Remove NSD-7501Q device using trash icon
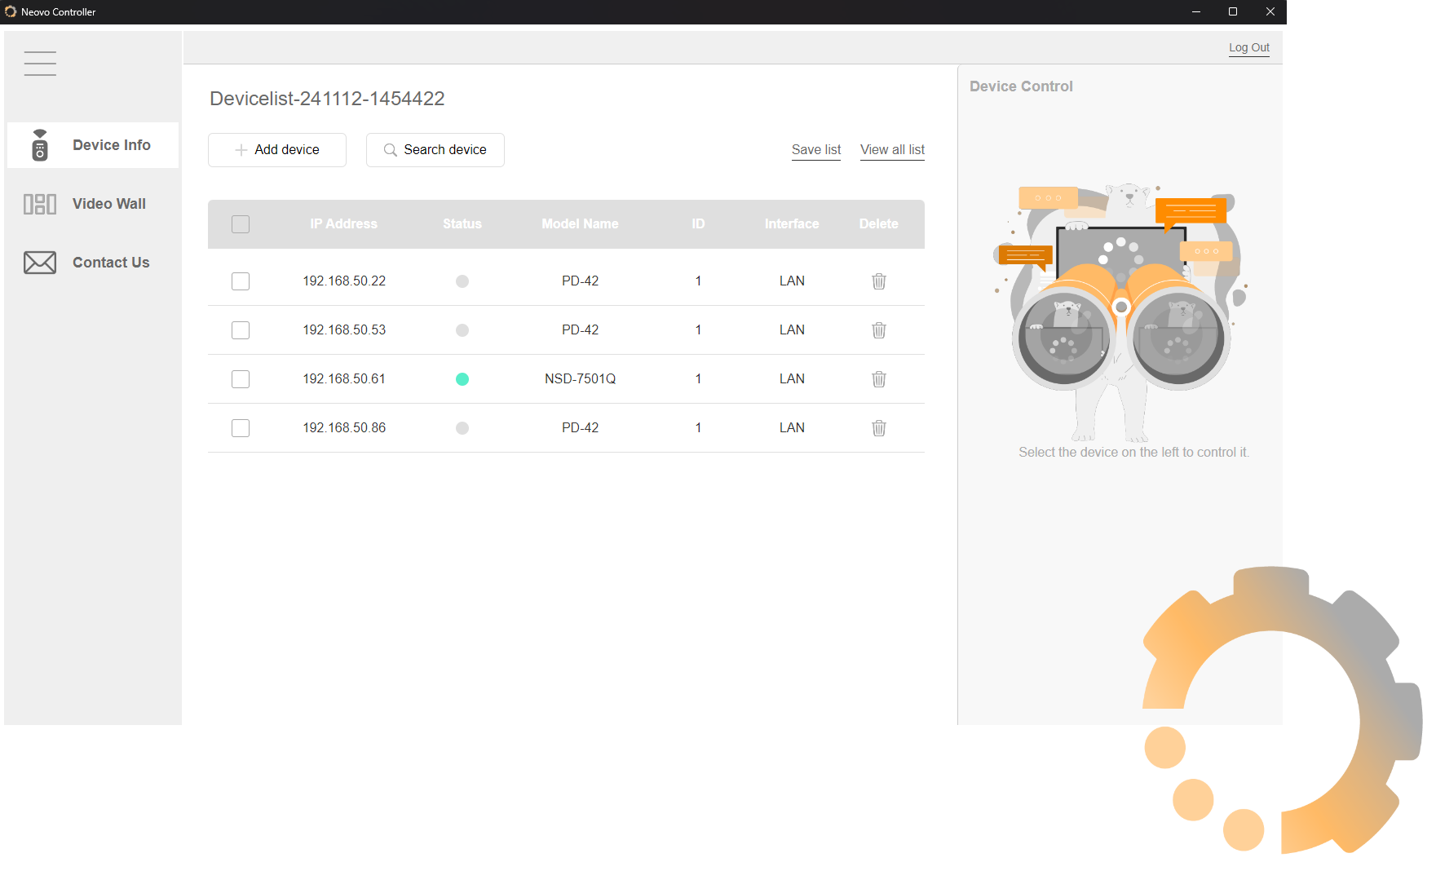 click(x=878, y=379)
